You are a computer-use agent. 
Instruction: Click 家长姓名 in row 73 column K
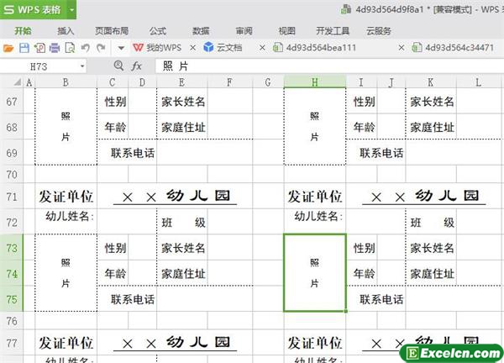tap(432, 248)
